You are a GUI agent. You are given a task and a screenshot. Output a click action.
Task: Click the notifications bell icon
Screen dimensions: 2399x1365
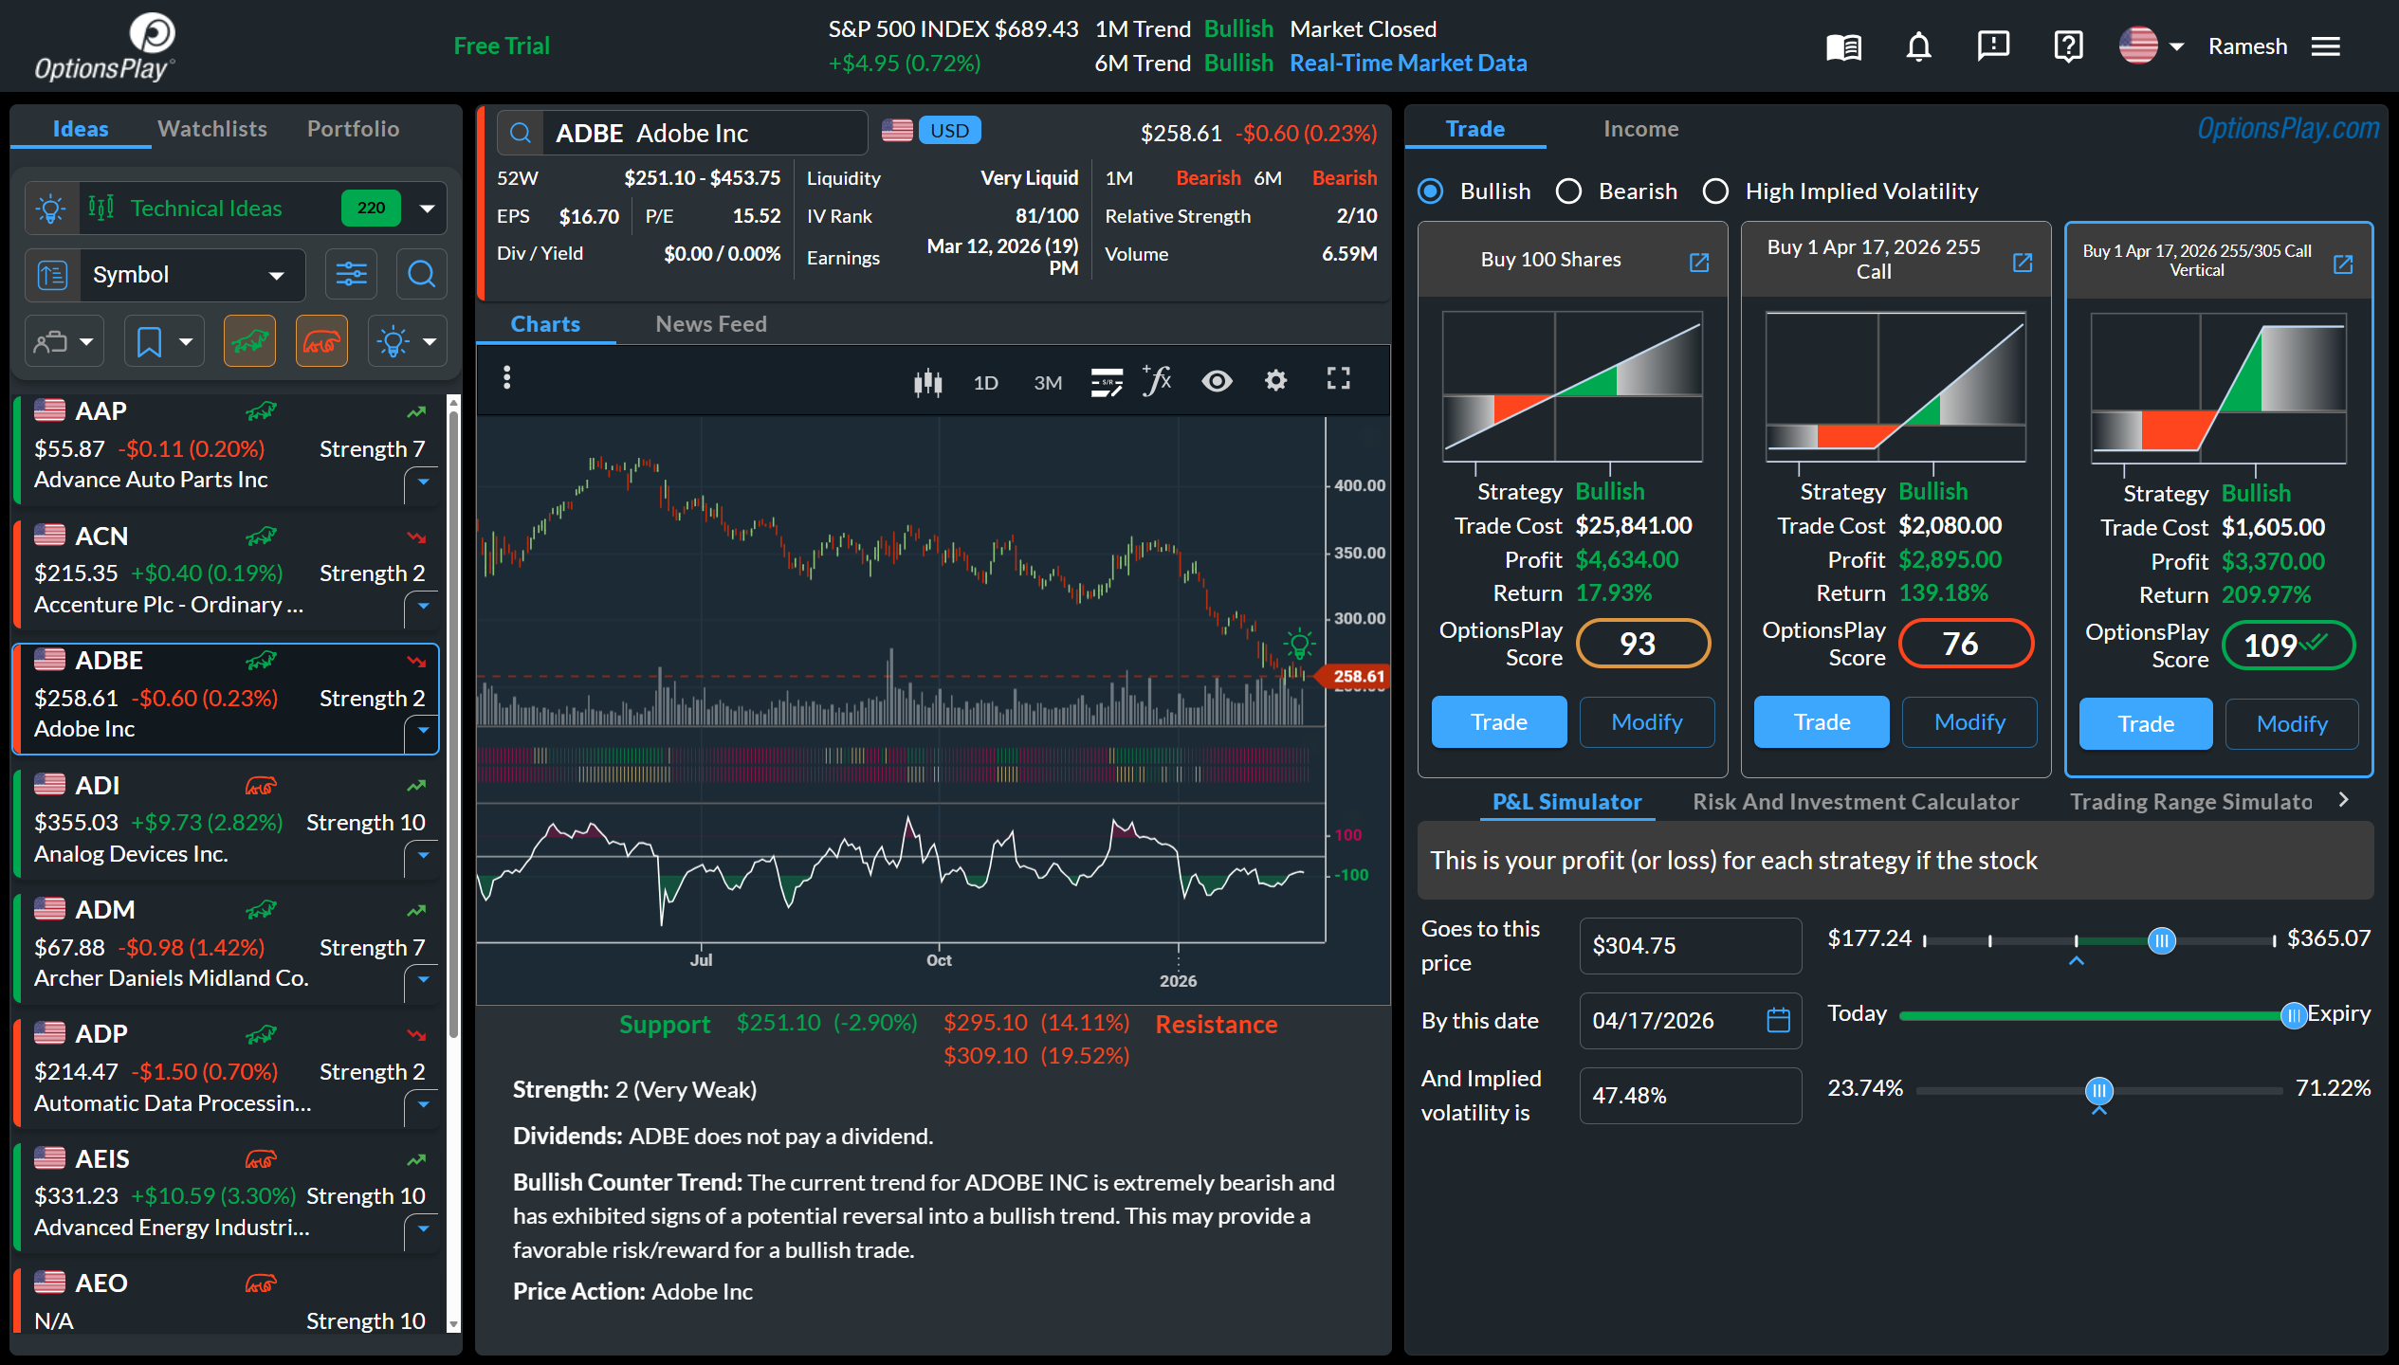tap(1918, 46)
